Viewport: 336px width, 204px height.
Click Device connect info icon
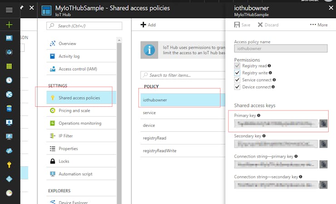pyautogui.click(x=273, y=87)
